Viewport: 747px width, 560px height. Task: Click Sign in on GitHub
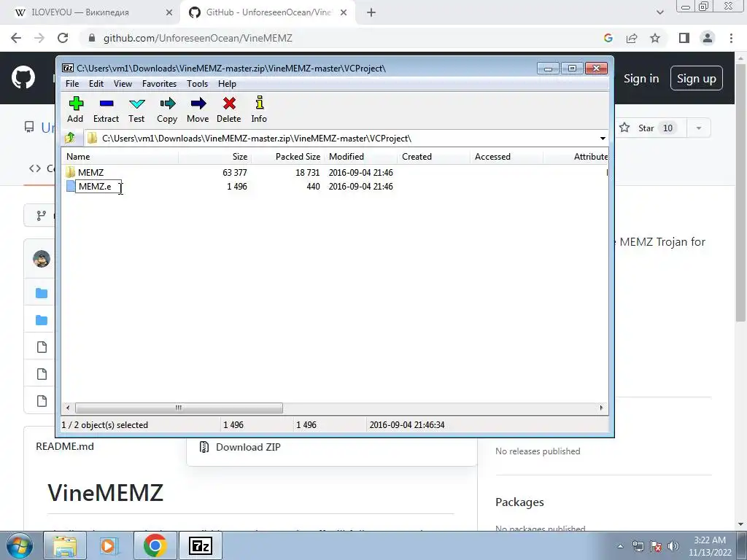pos(641,78)
